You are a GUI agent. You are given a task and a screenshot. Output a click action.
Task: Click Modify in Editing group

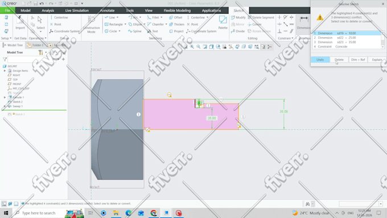point(238,18)
